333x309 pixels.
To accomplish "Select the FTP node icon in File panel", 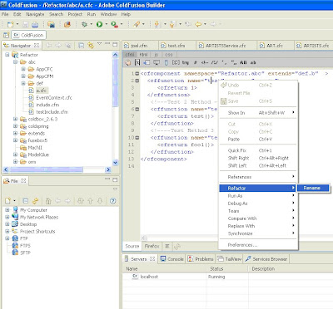I will pos(15,238).
